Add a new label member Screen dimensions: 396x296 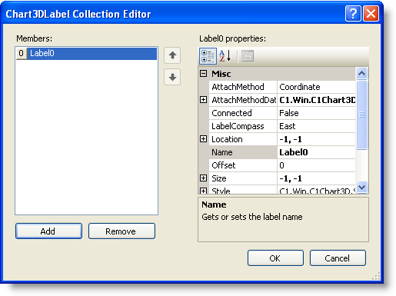click(x=48, y=231)
